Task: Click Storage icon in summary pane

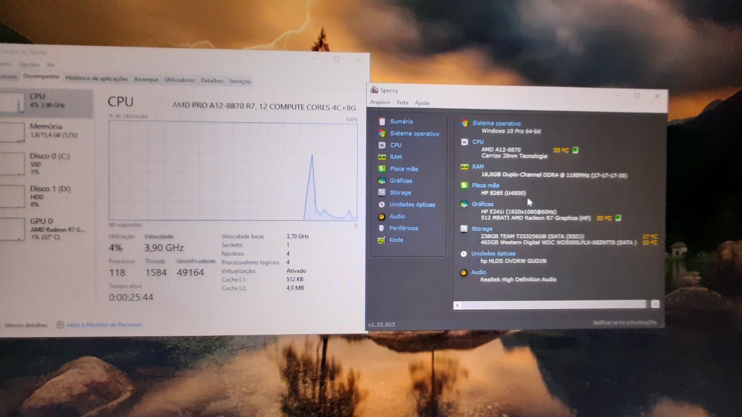Action: 464,228
